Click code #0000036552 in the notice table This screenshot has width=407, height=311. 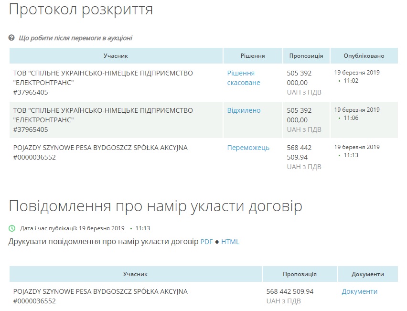pyautogui.click(x=34, y=301)
